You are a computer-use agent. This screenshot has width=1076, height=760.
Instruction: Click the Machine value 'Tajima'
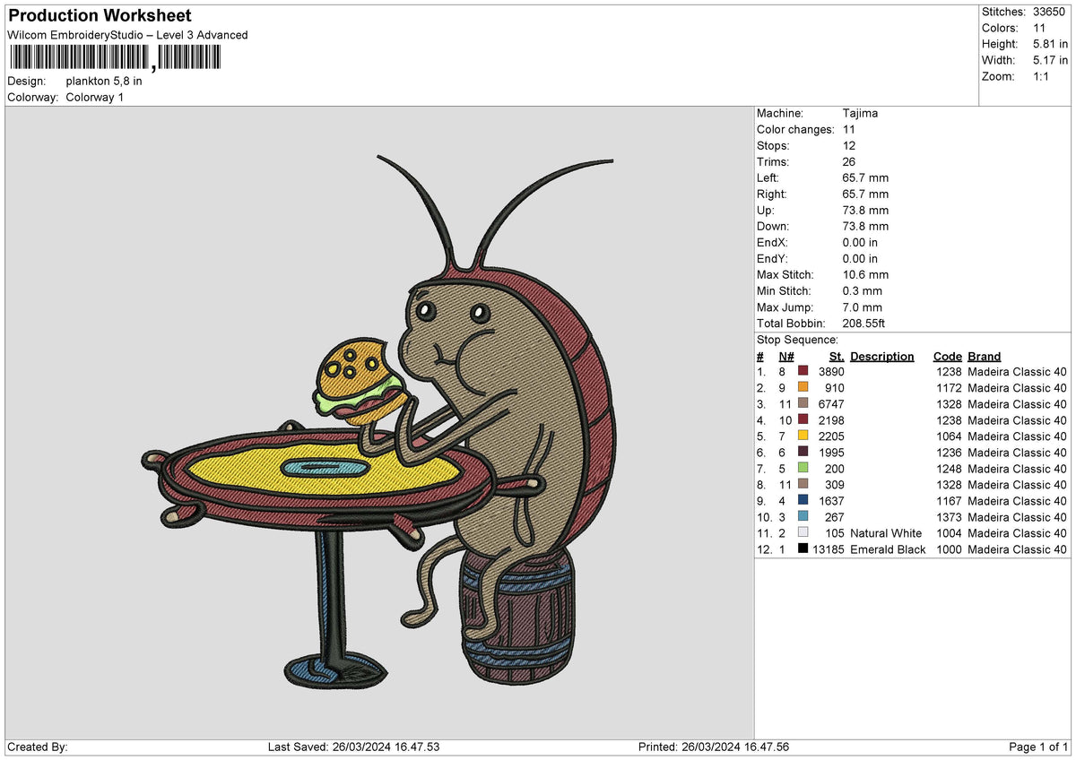click(x=860, y=113)
